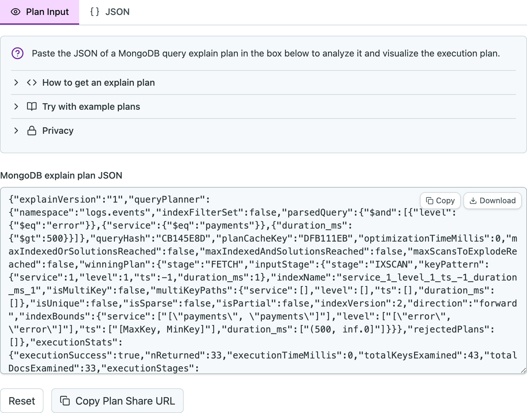Expand the 'How to get an explain plan' chevron
The image size is (527, 413).
click(x=16, y=82)
